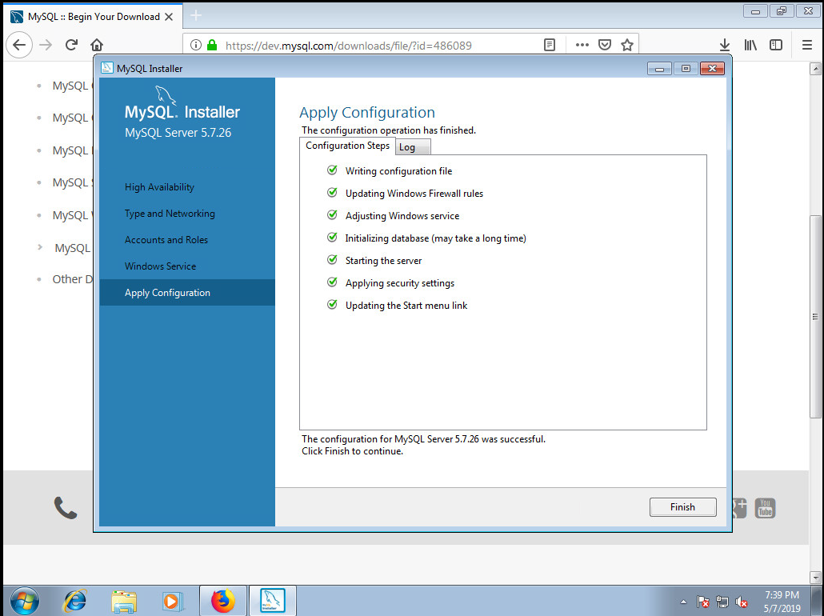The width and height of the screenshot is (824, 616).
Task: Click 'Applying security settings' step text
Action: click(x=400, y=282)
